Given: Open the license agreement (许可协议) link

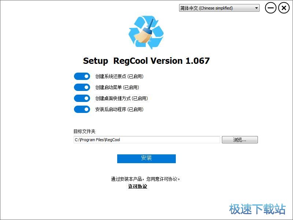Looking at the screenshot, I should (138, 186).
